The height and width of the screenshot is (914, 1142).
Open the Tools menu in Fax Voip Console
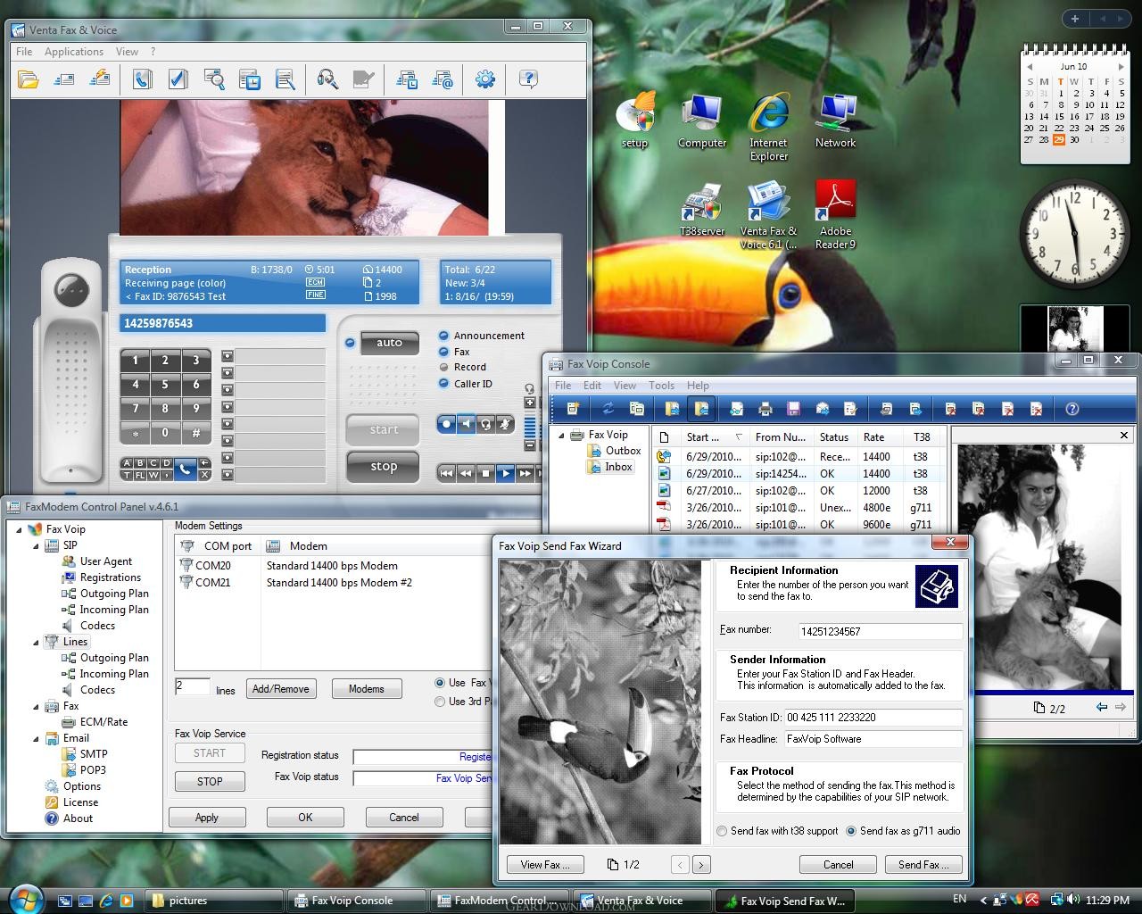click(x=661, y=386)
